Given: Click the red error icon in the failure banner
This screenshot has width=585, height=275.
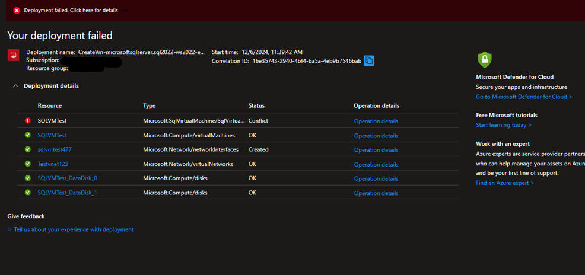Looking at the screenshot, I should [x=17, y=11].
